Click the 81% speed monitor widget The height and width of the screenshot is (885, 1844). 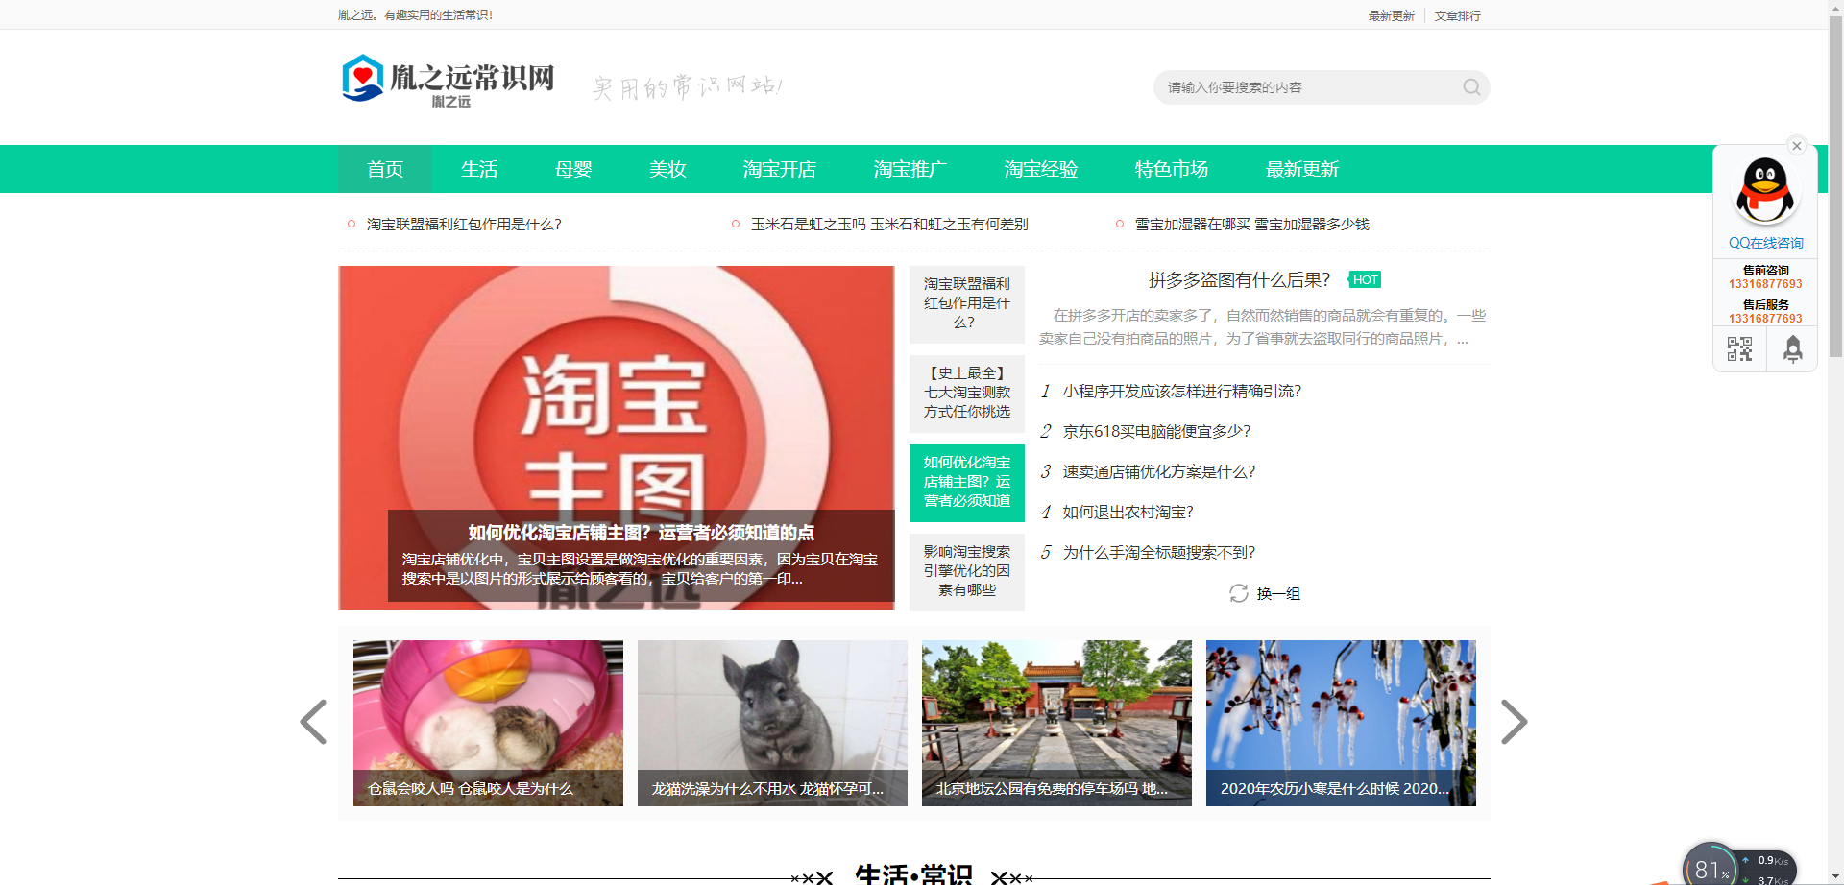point(1711,868)
